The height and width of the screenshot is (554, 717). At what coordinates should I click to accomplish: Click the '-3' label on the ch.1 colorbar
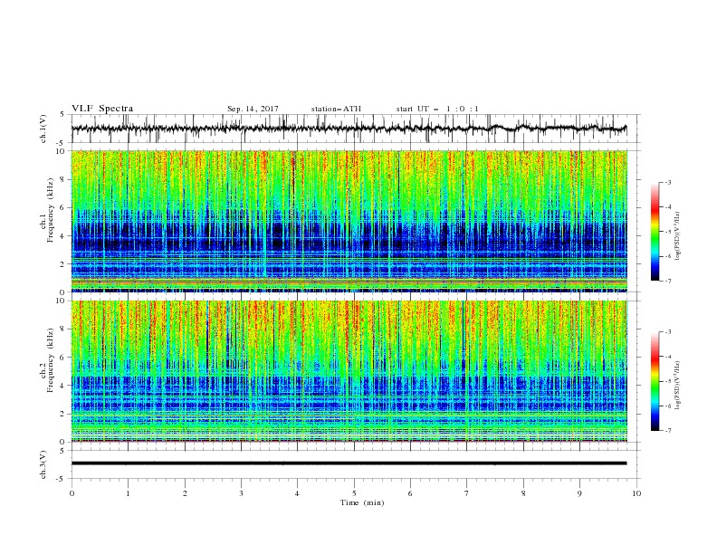668,182
